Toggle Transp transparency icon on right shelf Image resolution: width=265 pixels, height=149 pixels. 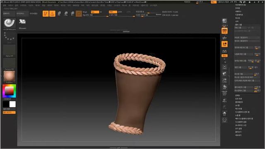tap(224, 100)
